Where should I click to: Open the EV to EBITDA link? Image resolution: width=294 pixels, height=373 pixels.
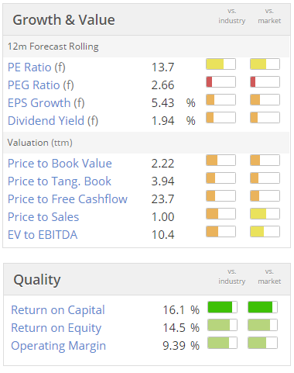pyautogui.click(x=43, y=235)
